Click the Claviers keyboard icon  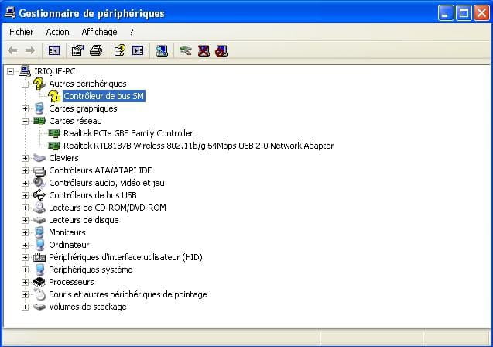pos(39,158)
